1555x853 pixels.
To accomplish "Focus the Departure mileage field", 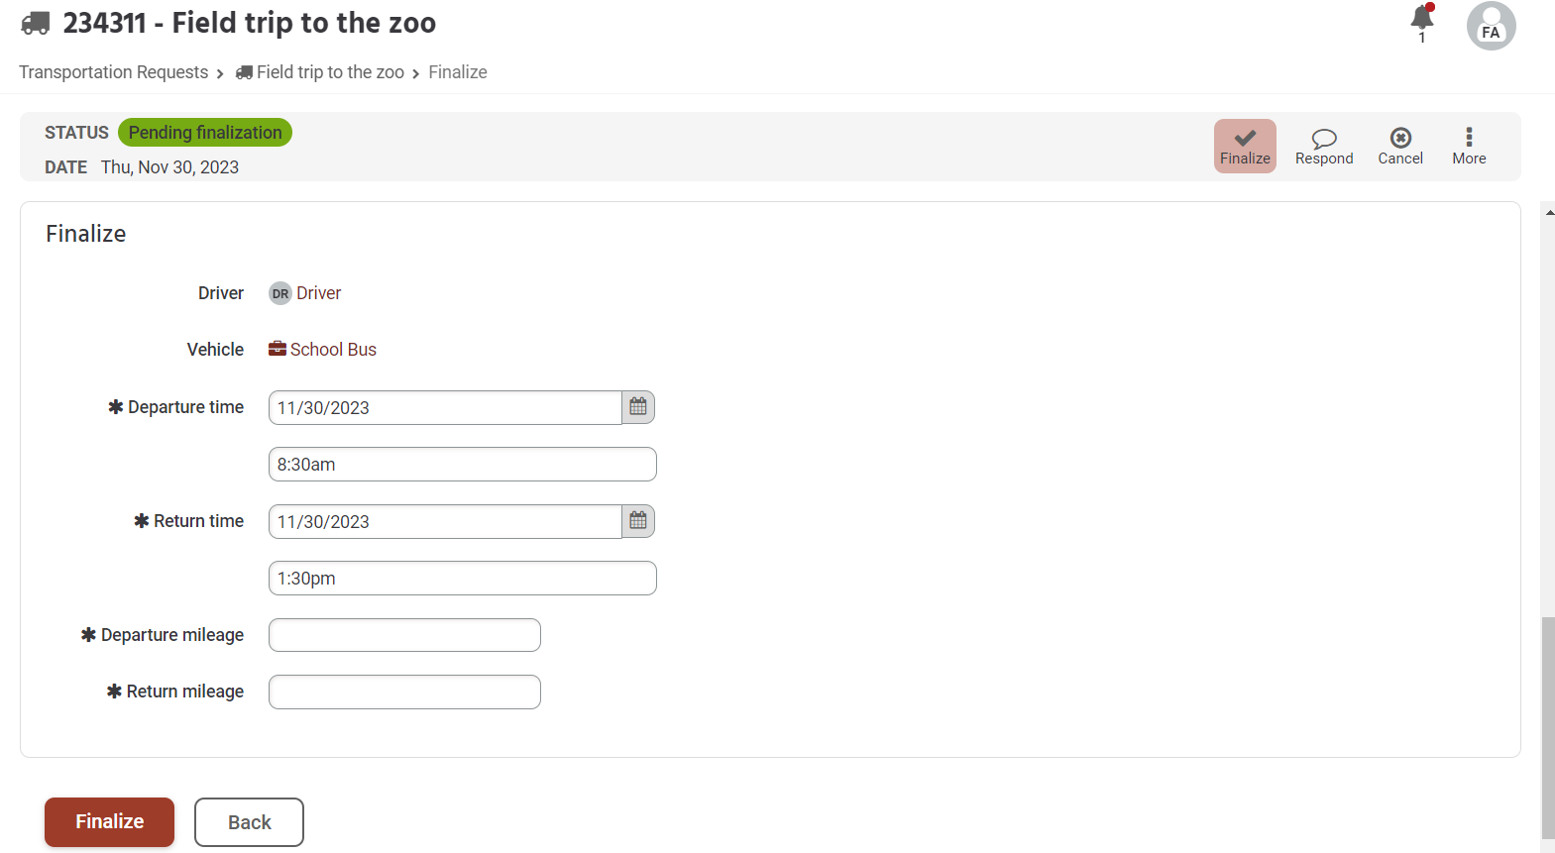I will (404, 635).
